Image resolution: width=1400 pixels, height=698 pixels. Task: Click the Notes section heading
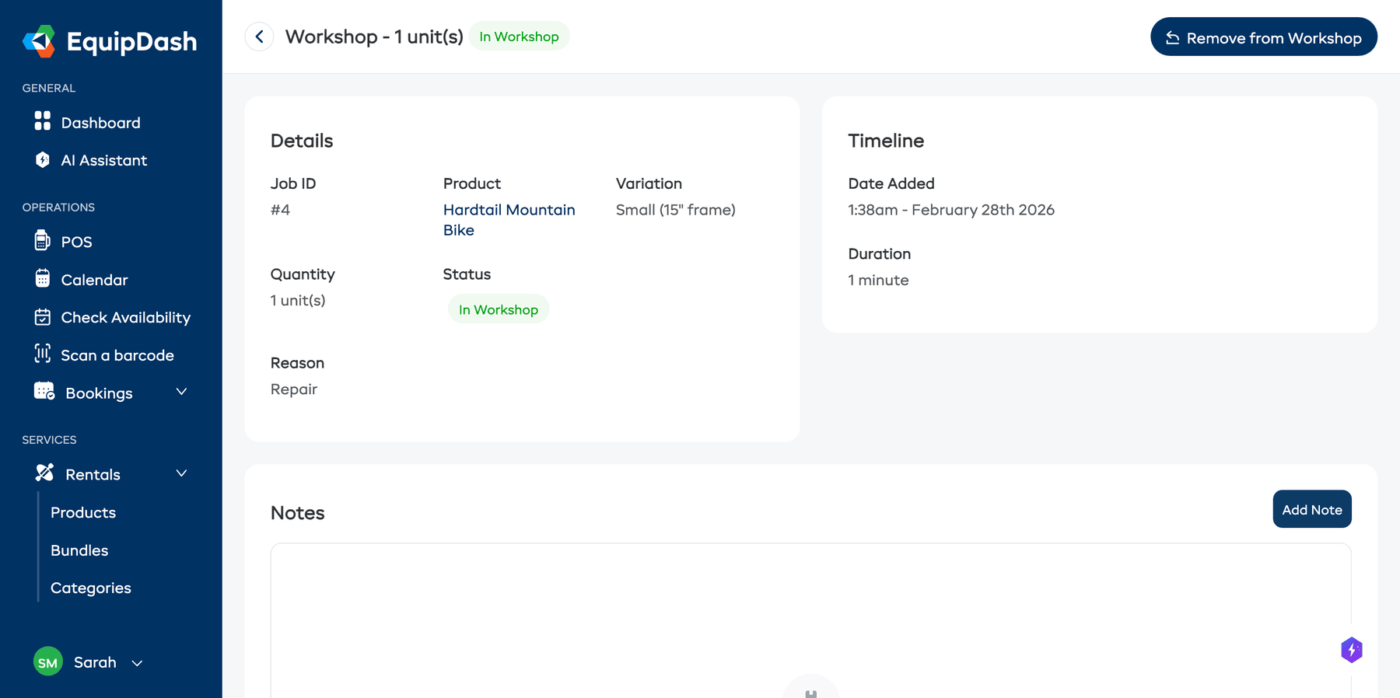297,513
